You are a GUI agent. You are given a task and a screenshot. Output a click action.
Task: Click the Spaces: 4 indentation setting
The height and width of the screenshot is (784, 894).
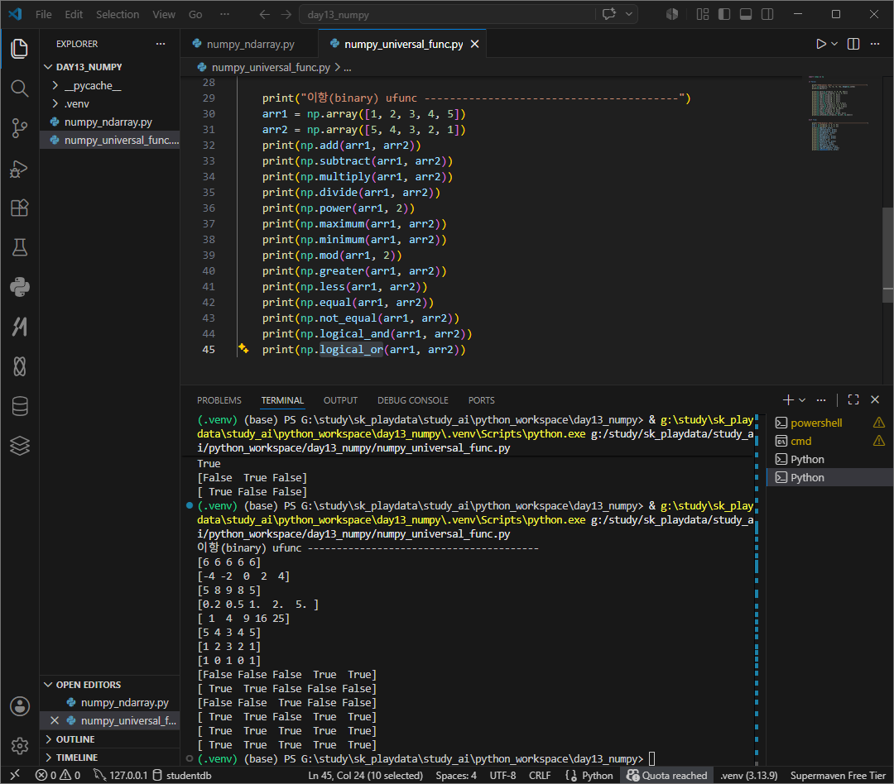[456, 775]
